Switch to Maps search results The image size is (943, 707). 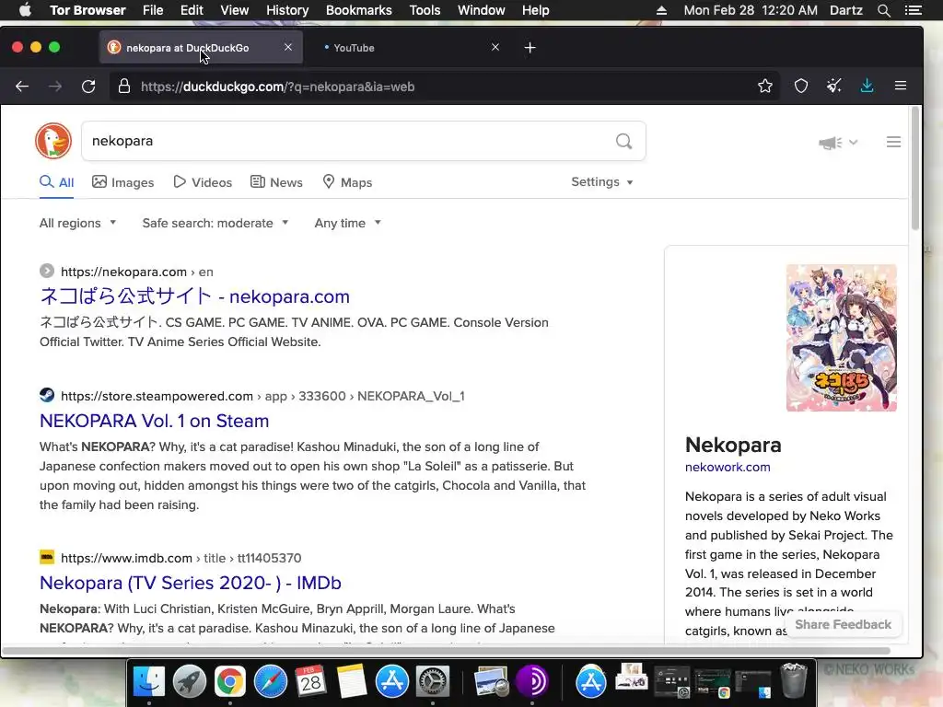pyautogui.click(x=347, y=182)
